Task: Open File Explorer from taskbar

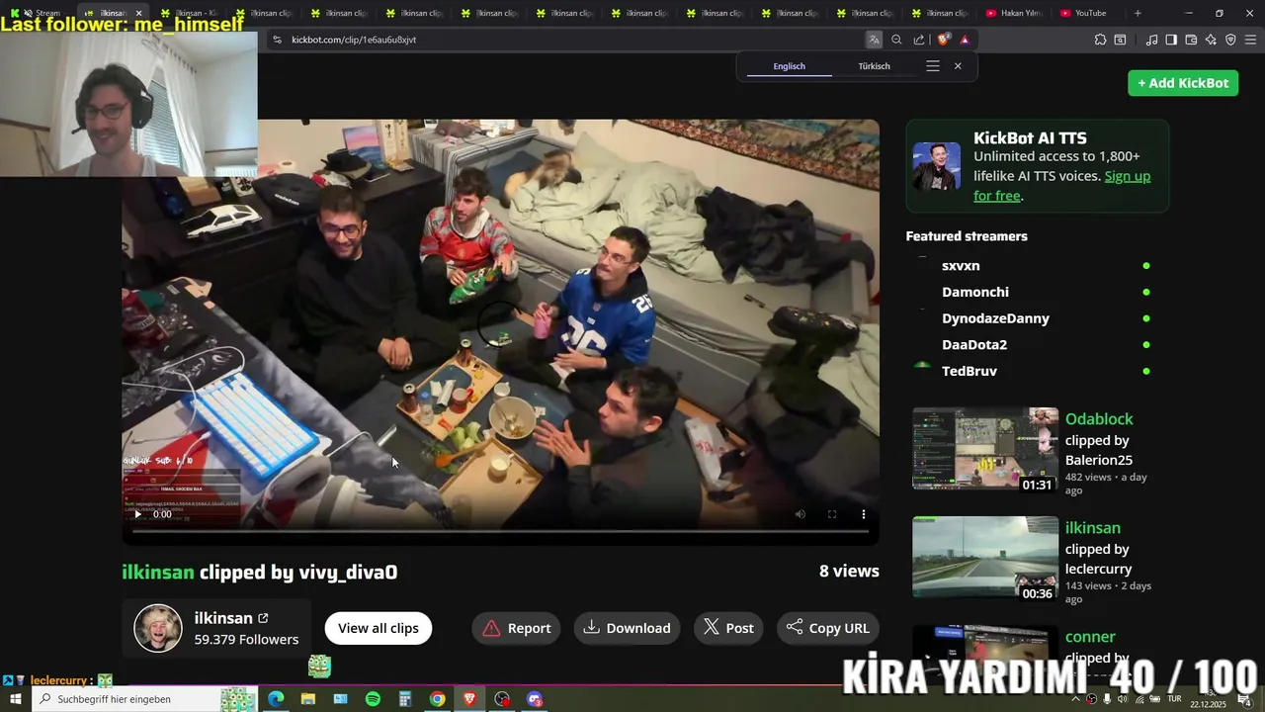Action: (308, 699)
